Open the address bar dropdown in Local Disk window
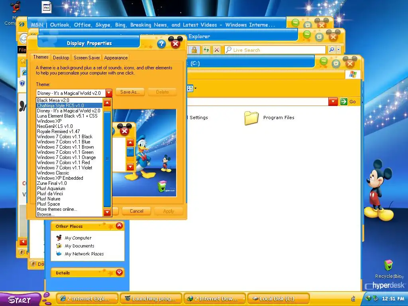This screenshot has width=408, height=306. point(333,102)
